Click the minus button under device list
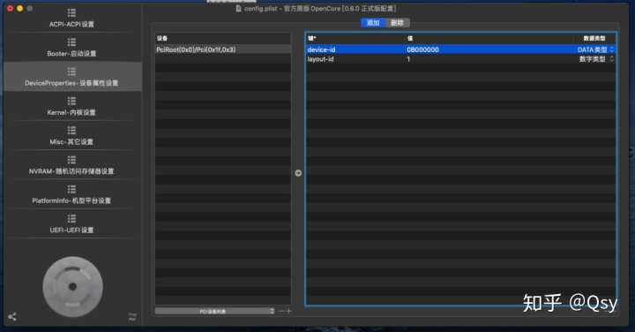The image size is (635, 332). pyautogui.click(x=282, y=311)
